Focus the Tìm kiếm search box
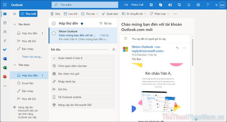 point(85,5)
